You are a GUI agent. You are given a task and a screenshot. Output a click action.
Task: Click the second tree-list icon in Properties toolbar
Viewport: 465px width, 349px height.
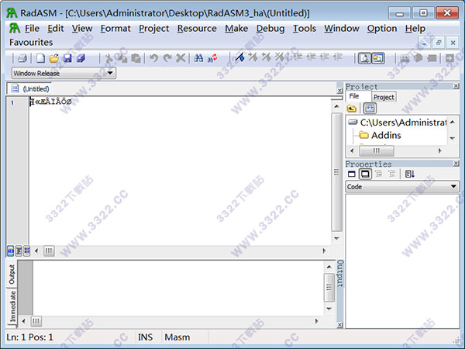coord(392,174)
